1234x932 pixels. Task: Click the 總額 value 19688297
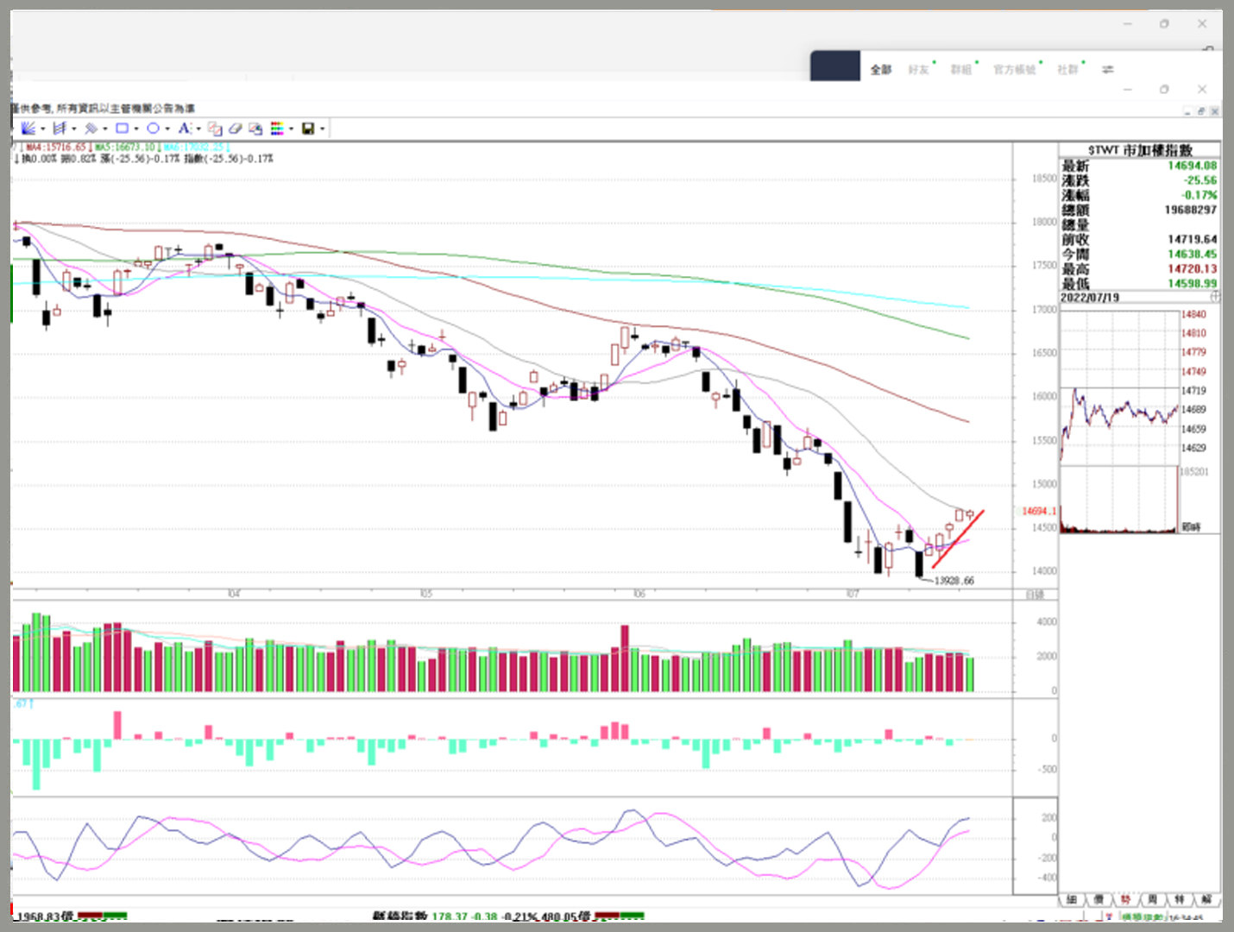pos(1191,210)
